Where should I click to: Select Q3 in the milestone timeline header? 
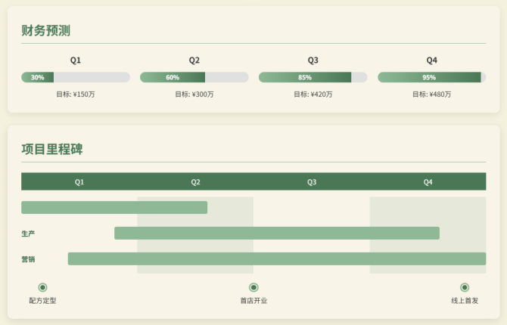click(312, 181)
